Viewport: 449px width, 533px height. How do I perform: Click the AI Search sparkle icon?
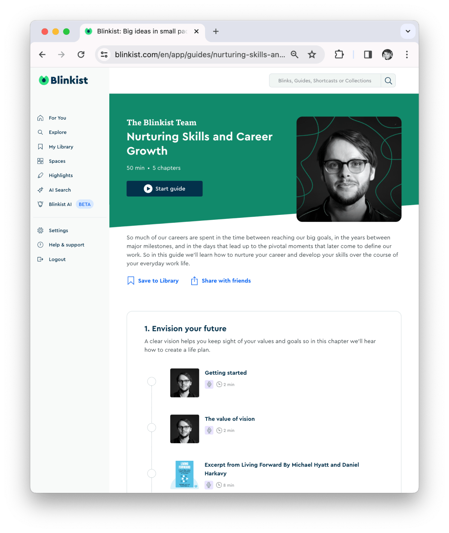point(40,190)
